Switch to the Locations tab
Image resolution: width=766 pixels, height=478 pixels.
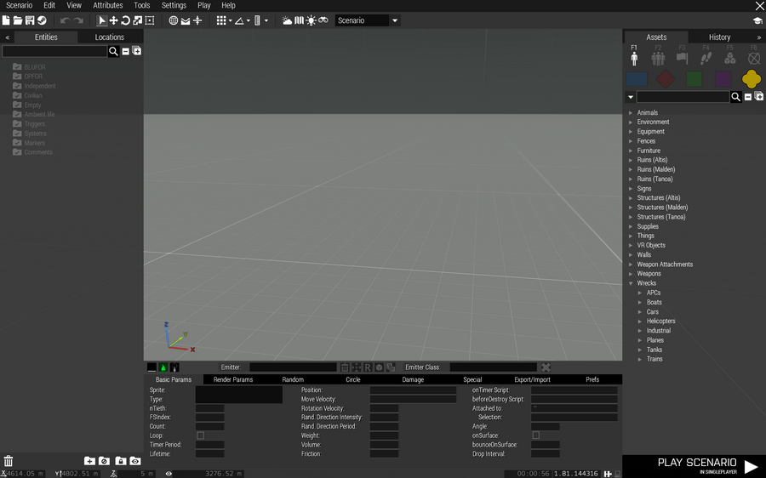tap(110, 37)
